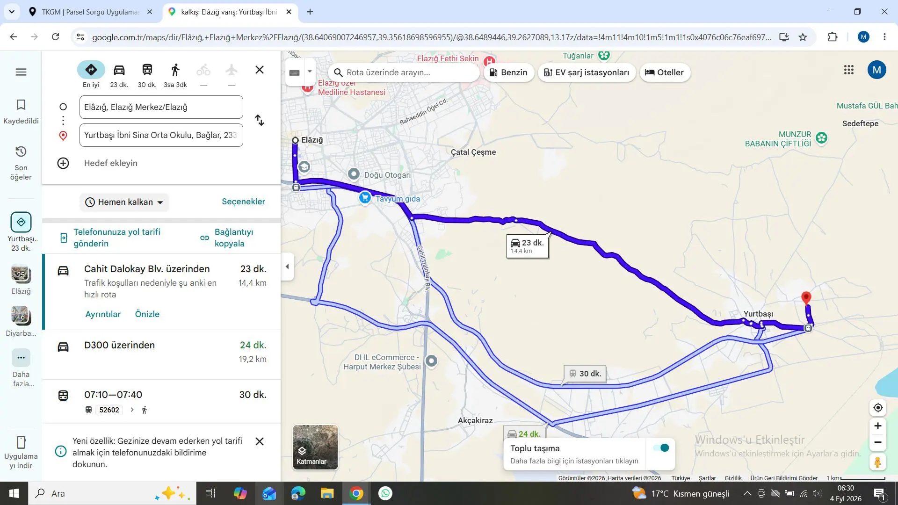
Task: Filter by Oteller along route
Action: point(664,72)
